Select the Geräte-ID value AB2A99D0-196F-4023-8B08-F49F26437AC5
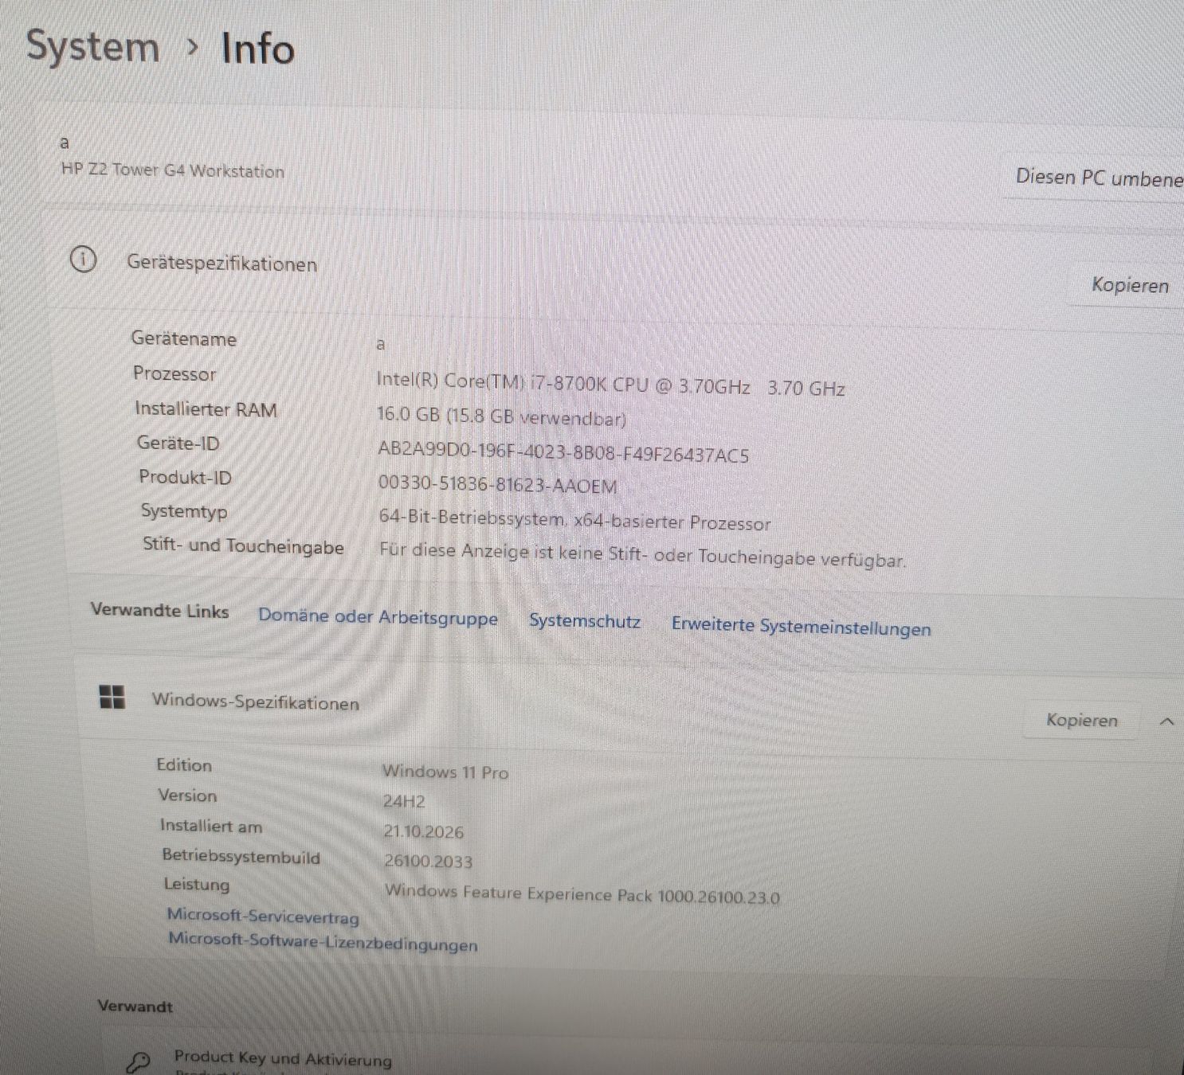 (563, 451)
